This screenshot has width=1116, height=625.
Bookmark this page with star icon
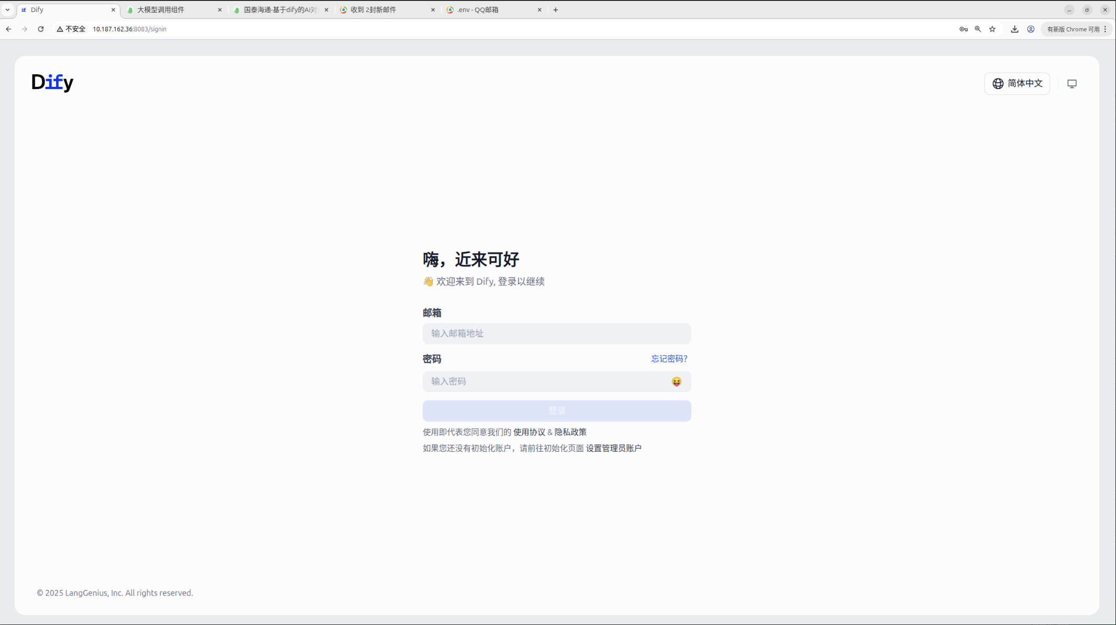992,29
